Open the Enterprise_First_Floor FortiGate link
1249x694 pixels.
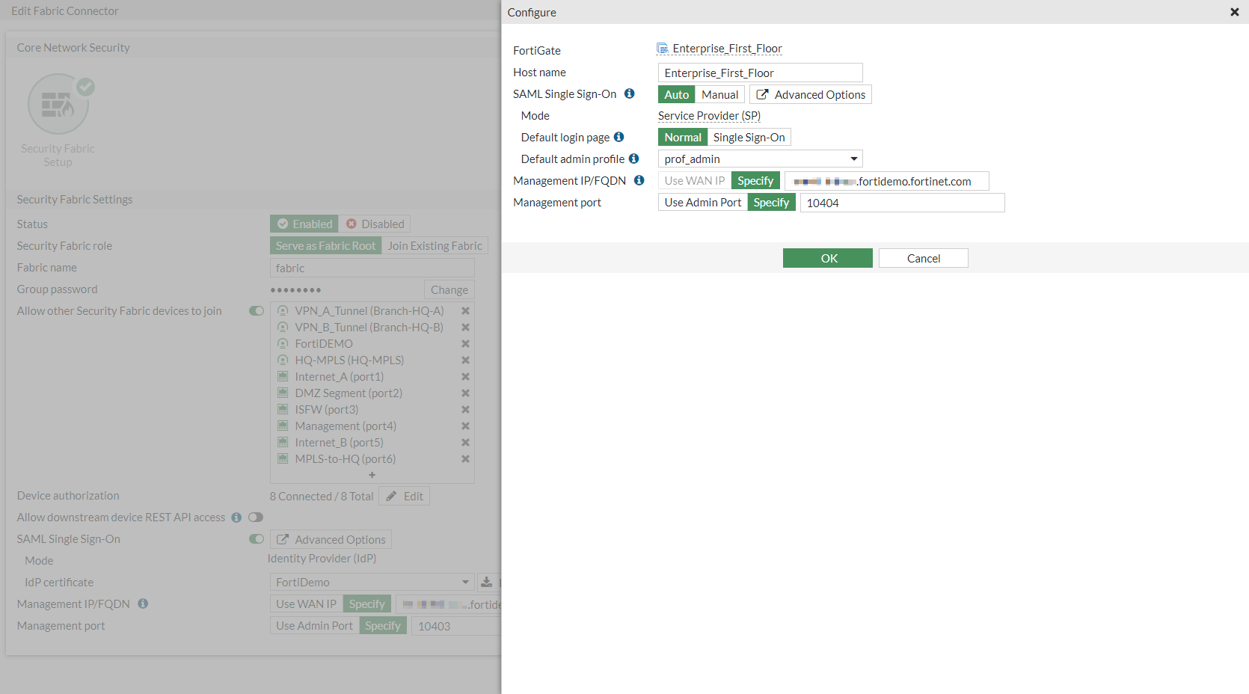click(x=727, y=49)
